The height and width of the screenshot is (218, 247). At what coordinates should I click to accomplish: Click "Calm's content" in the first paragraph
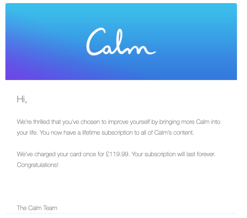[174, 133]
